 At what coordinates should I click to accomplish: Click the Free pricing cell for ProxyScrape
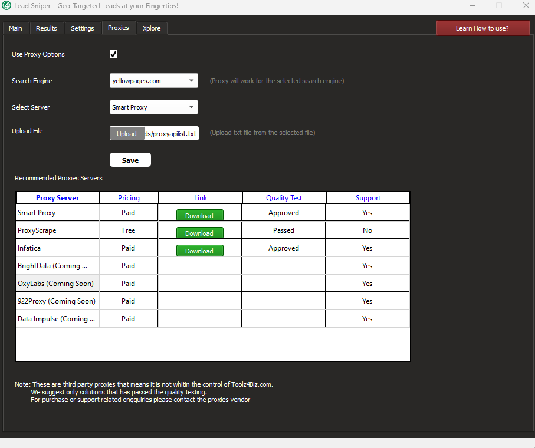[129, 230]
